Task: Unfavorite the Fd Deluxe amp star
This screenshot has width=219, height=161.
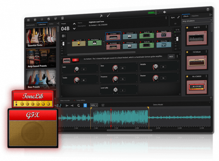Action: coord(187,52)
